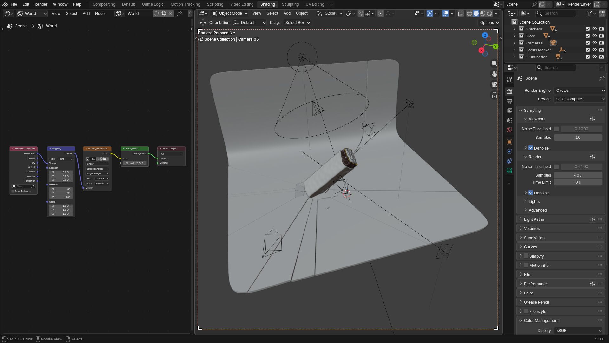Open the Render Engine dropdown
Image resolution: width=609 pixels, height=343 pixels.
tap(580, 91)
